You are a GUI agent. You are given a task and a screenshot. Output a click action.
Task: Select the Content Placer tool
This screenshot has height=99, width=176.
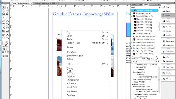pos(7,13)
